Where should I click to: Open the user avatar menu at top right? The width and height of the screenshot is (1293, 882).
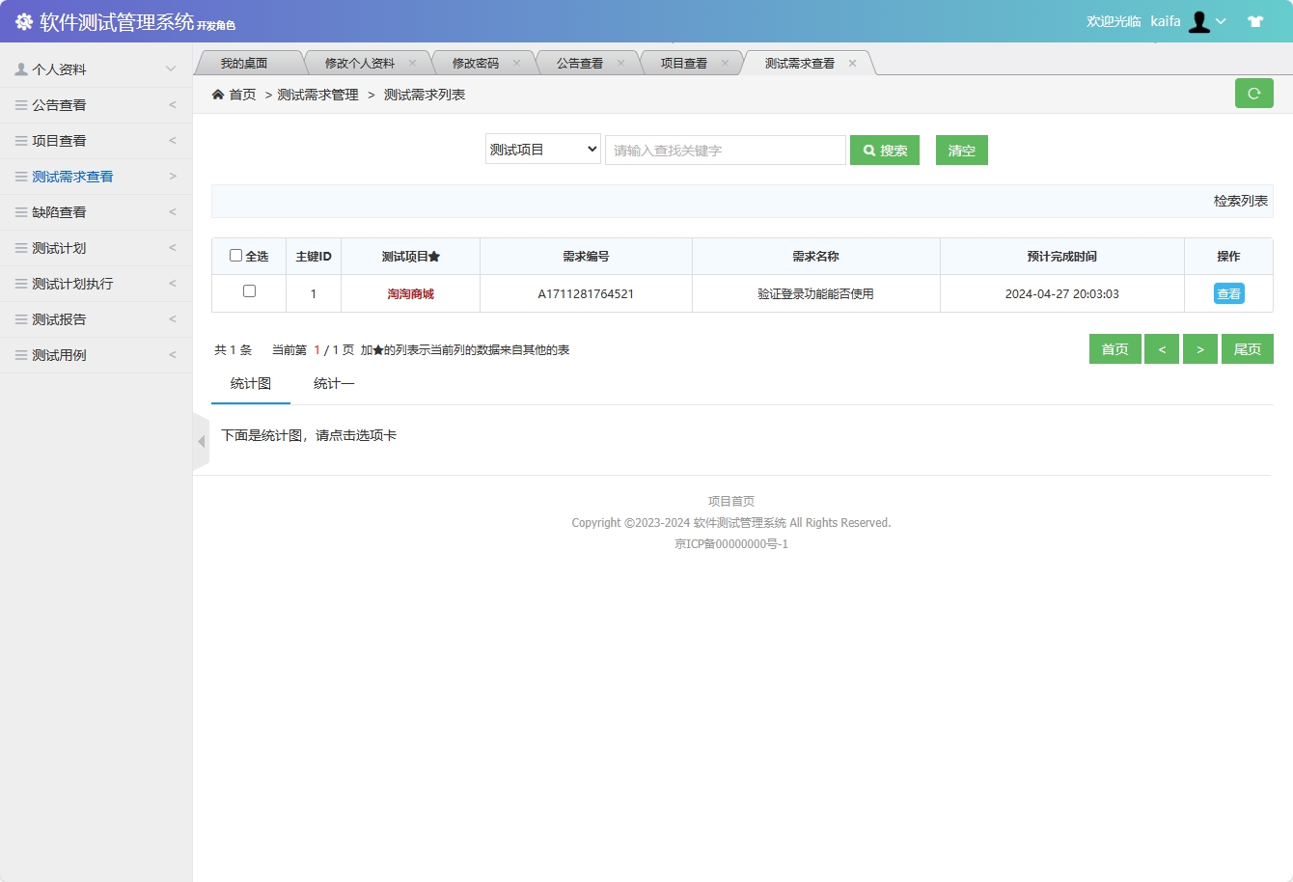[1199, 20]
